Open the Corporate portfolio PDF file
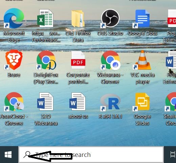Screen dimensions: 176x163 78,60
